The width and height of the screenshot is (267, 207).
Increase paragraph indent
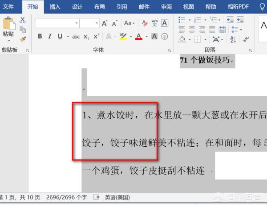(240, 20)
